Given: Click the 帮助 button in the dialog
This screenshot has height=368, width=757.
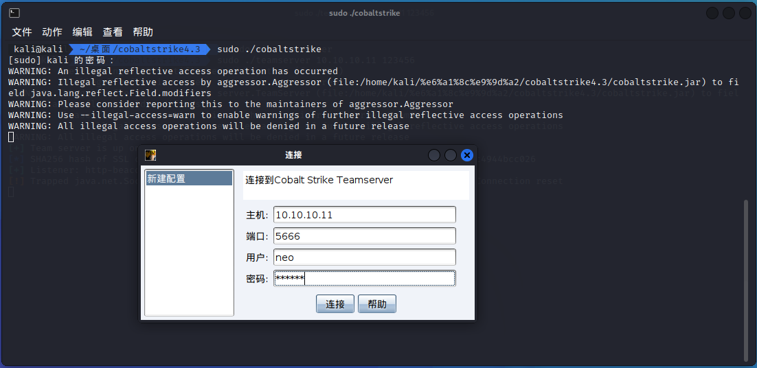Looking at the screenshot, I should pos(377,304).
